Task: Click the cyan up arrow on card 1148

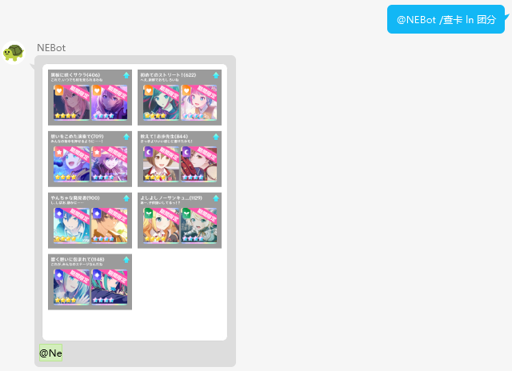Action: click(x=126, y=260)
